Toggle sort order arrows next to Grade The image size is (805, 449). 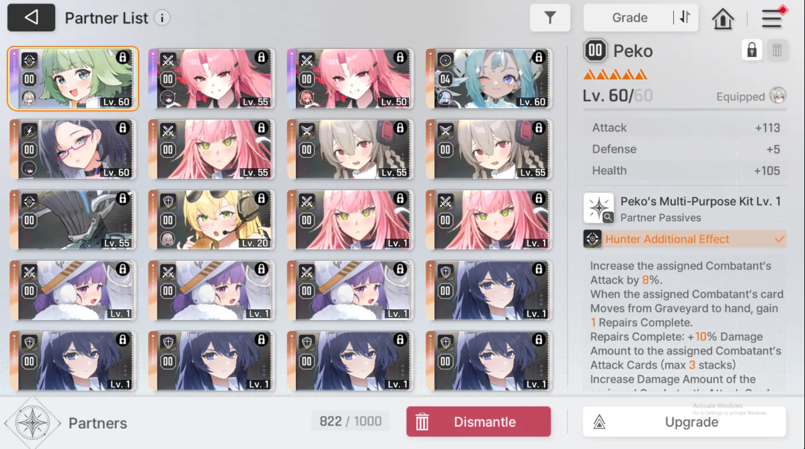tap(685, 17)
